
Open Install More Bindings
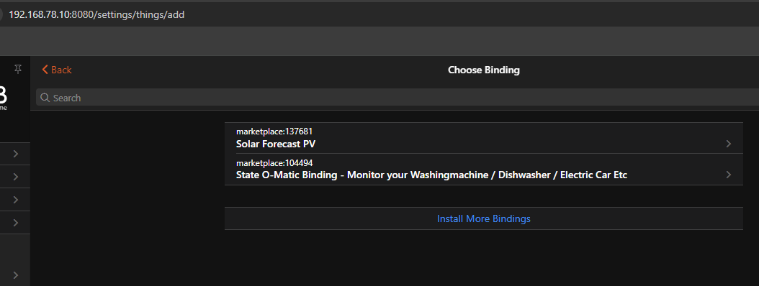click(x=484, y=218)
